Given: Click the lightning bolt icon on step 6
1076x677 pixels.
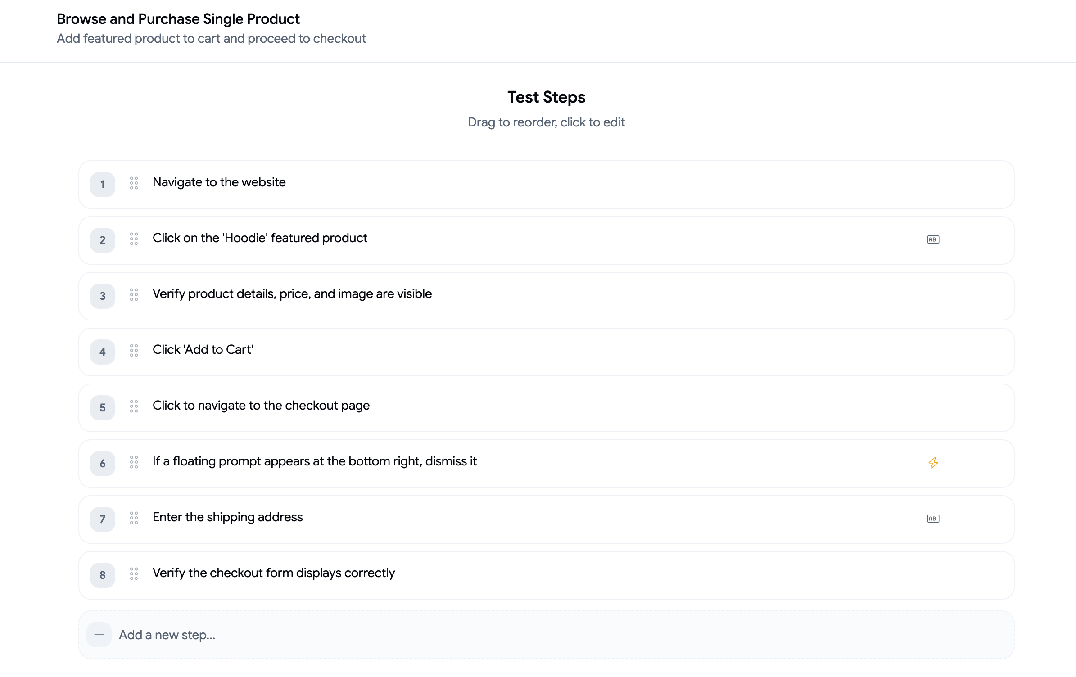Looking at the screenshot, I should (x=933, y=463).
